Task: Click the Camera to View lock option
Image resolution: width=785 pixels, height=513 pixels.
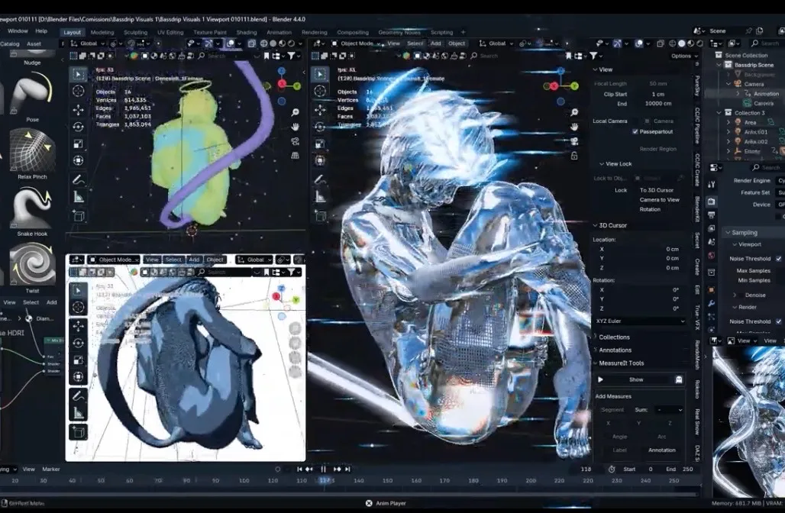Action: [659, 200]
